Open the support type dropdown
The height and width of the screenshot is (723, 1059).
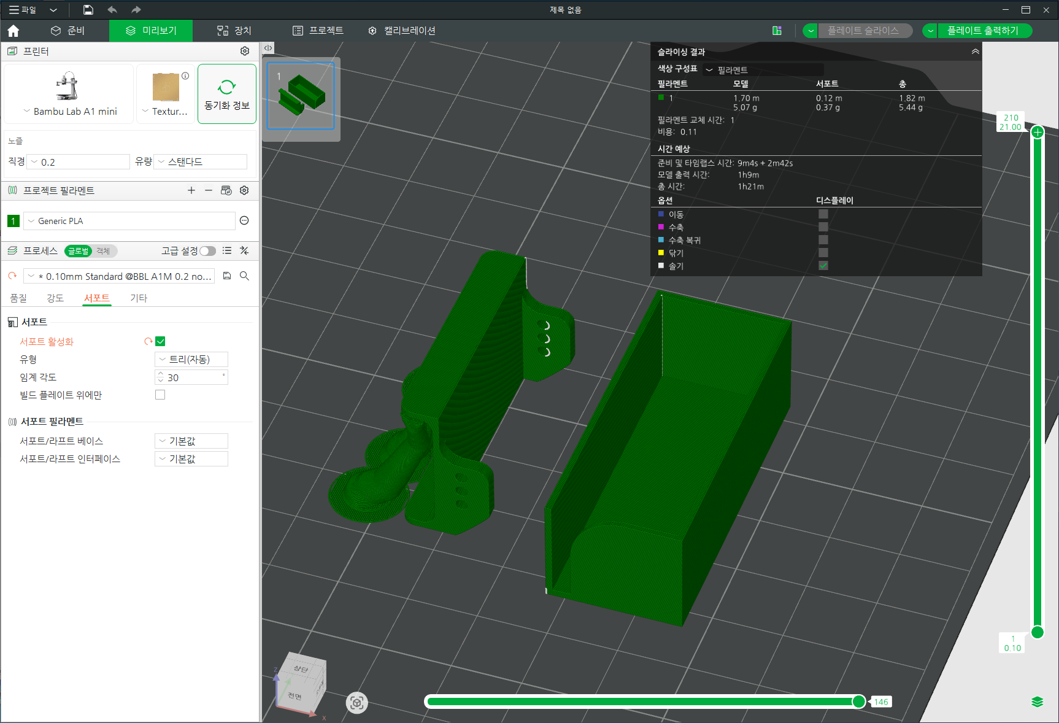[191, 359]
